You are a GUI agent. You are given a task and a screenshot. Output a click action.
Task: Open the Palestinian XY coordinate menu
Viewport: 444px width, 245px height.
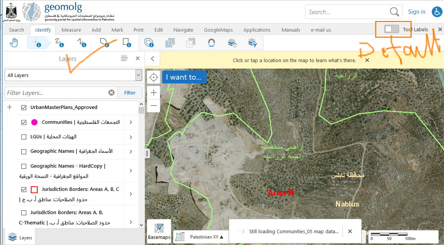207,237
